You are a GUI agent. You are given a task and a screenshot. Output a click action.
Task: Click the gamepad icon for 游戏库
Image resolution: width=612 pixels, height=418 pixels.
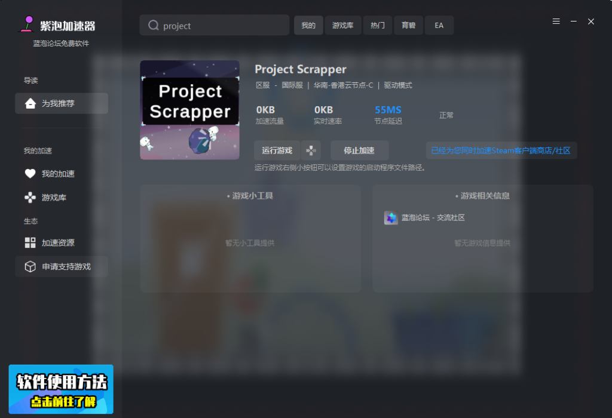click(30, 197)
